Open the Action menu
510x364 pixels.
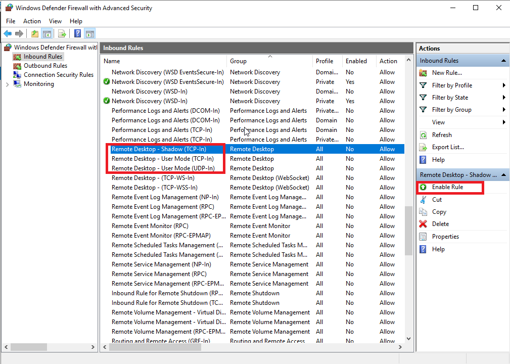tap(32, 21)
